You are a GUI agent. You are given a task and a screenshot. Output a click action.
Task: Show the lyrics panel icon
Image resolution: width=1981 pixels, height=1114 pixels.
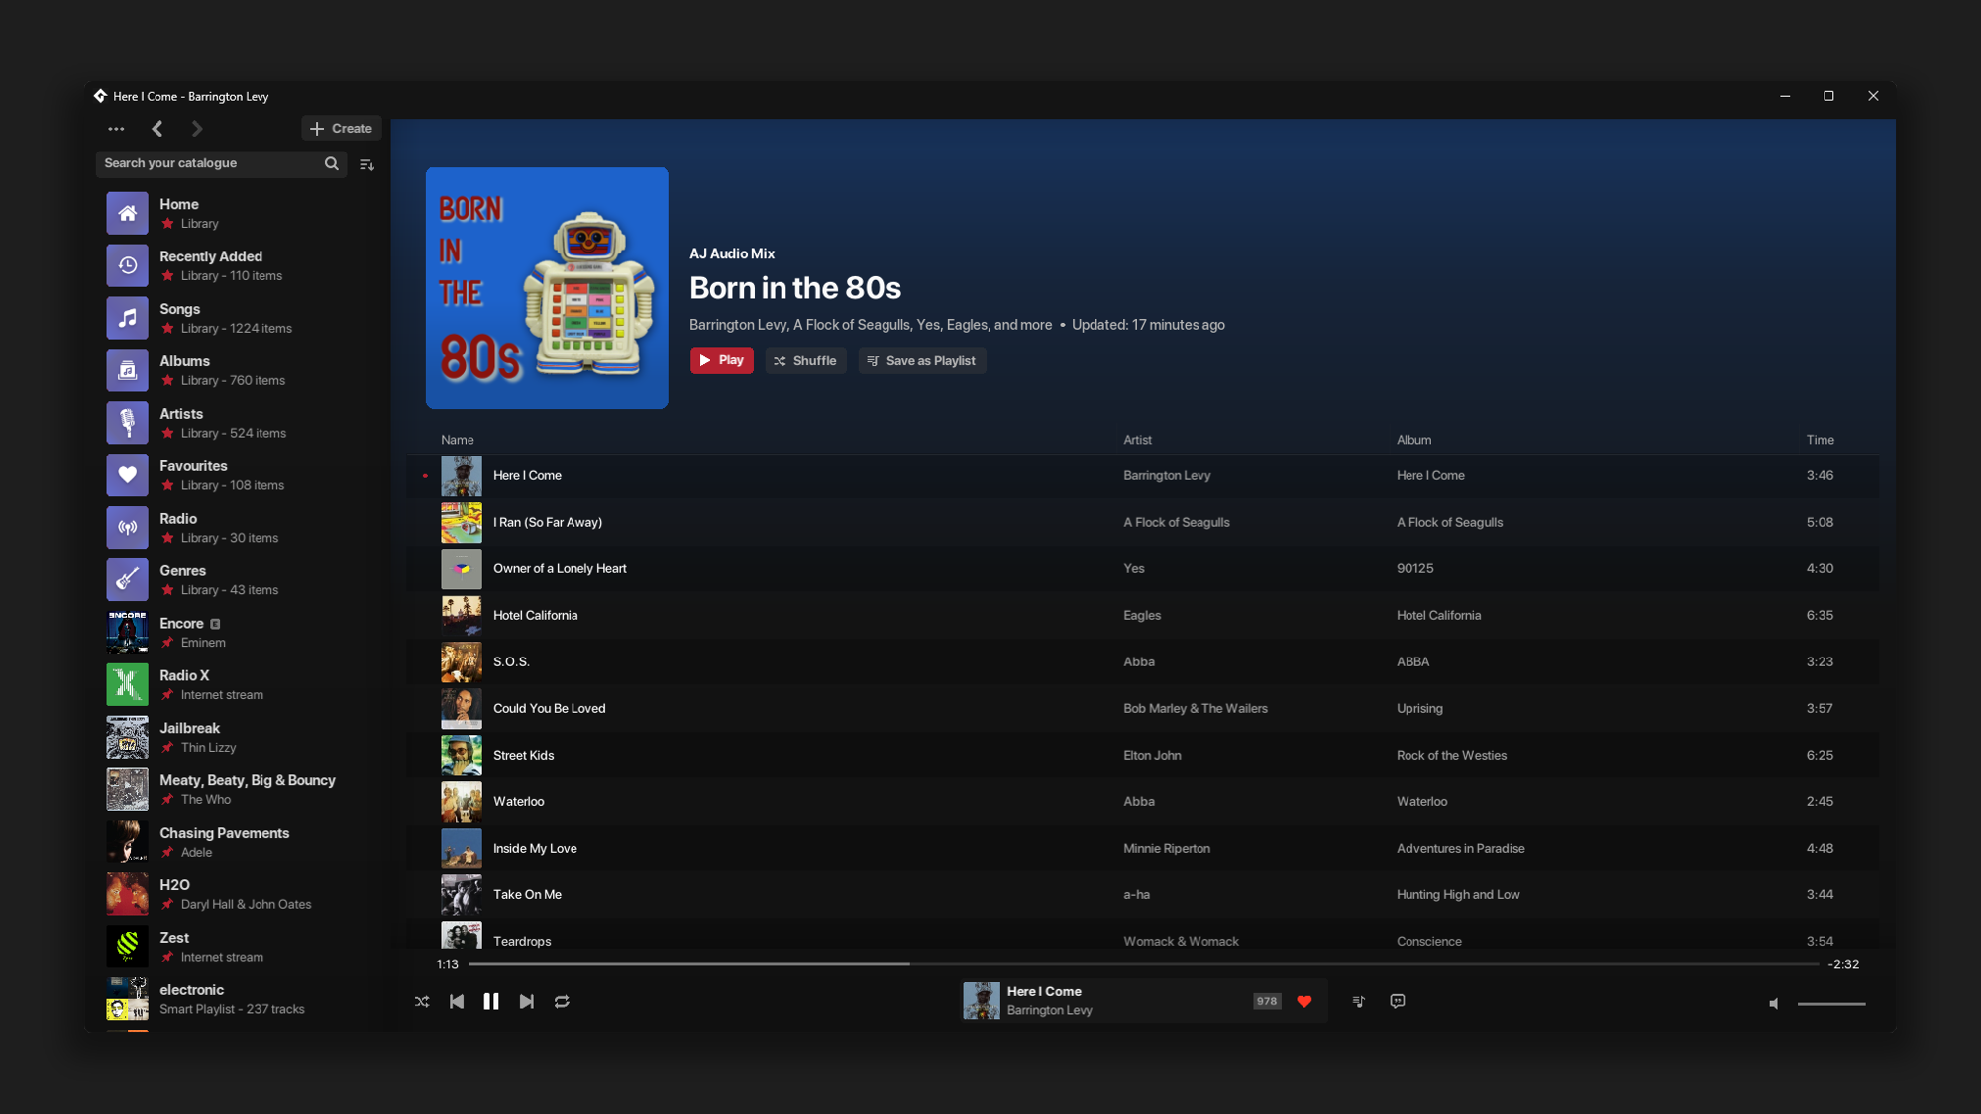1398,1001
